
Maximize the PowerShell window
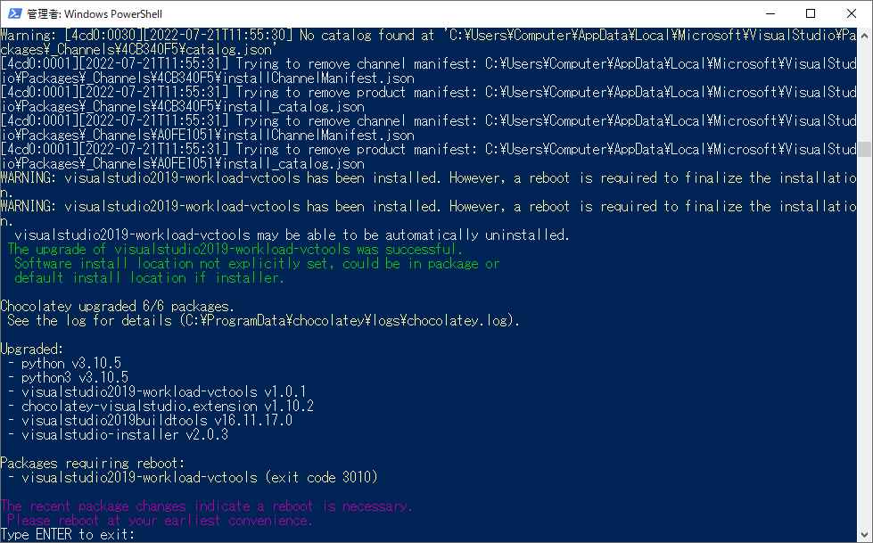click(x=811, y=13)
